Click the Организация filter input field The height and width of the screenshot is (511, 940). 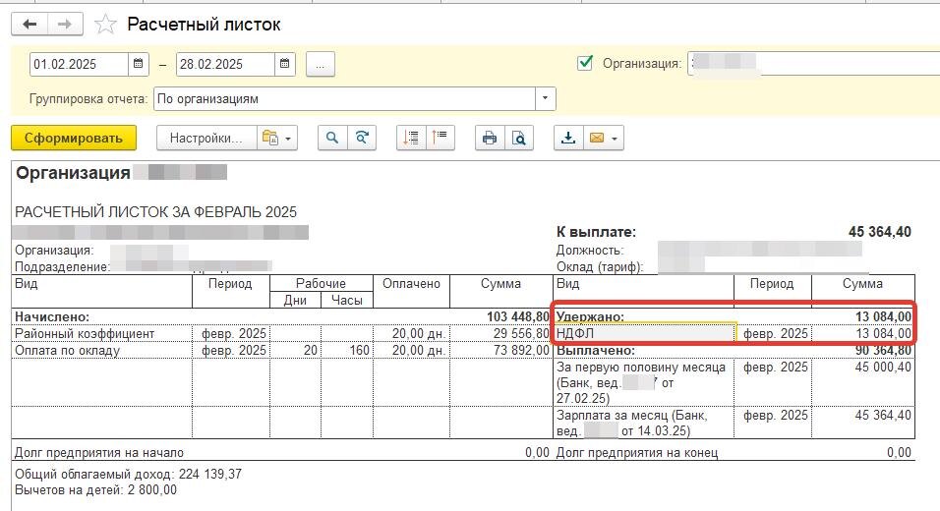click(x=813, y=64)
